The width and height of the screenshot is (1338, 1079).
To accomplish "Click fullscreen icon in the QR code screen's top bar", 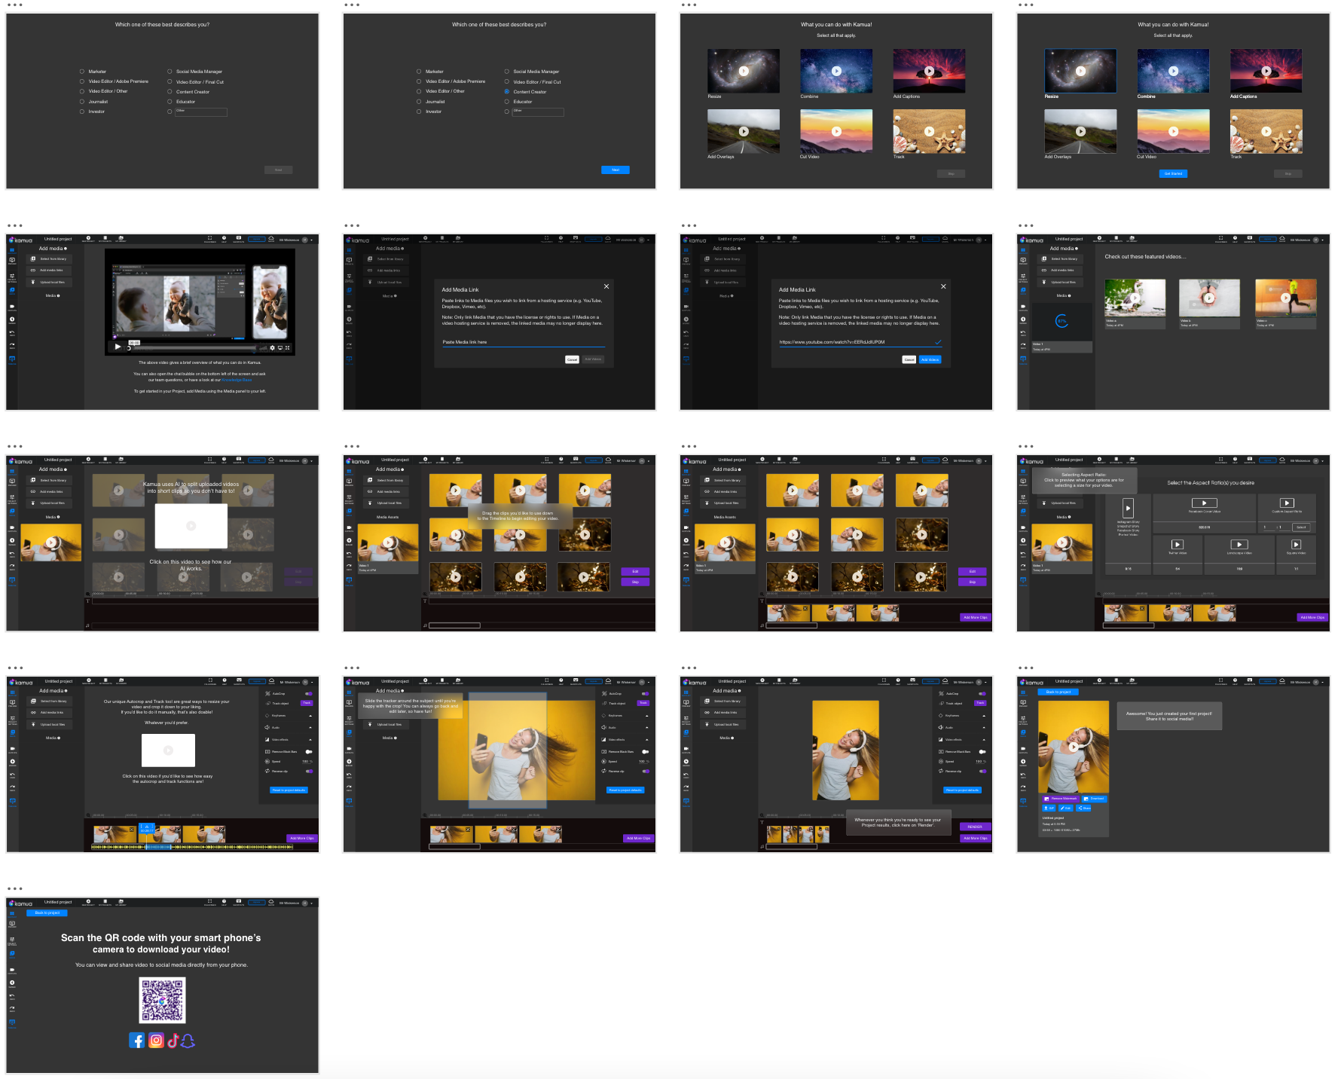I will coord(210,901).
